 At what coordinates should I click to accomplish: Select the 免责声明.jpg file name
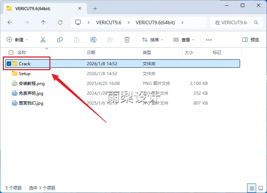point(31,93)
